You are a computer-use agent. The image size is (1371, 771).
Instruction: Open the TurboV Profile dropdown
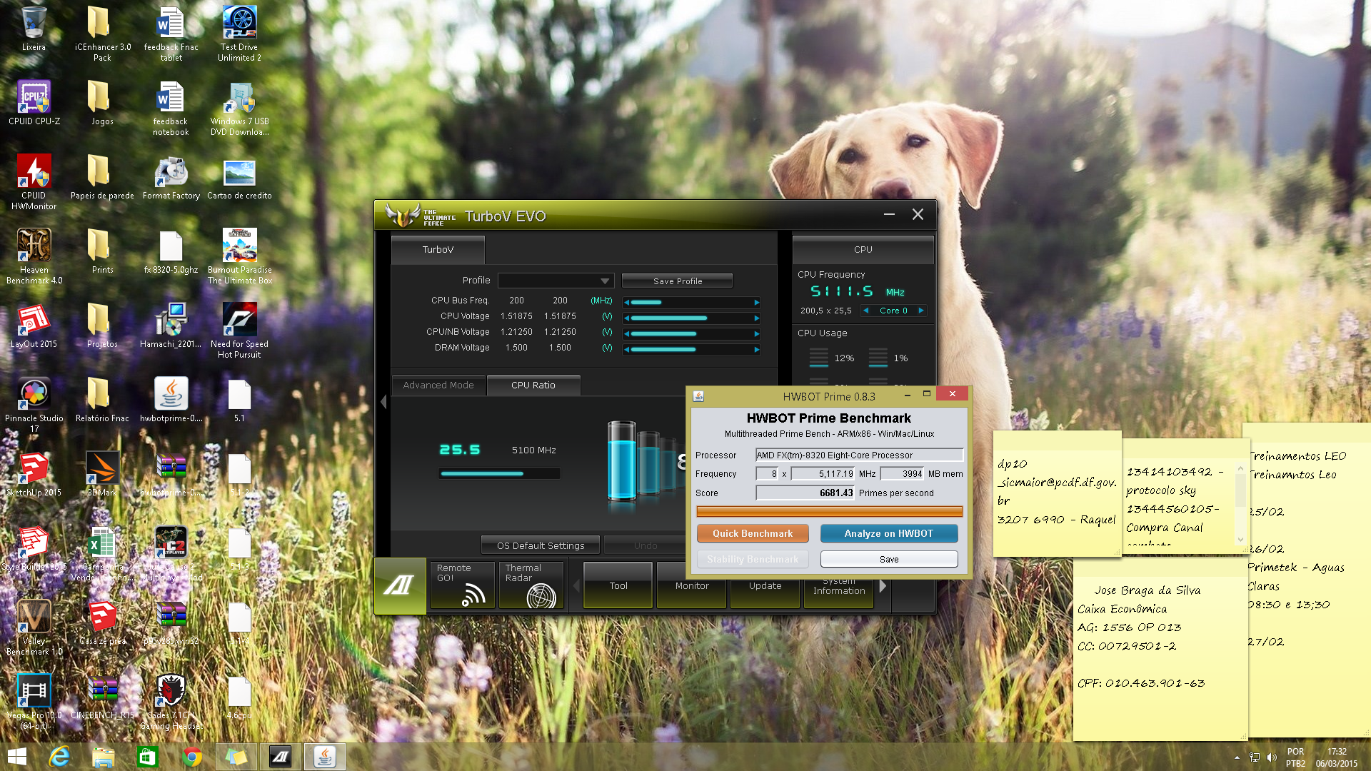[x=556, y=281]
